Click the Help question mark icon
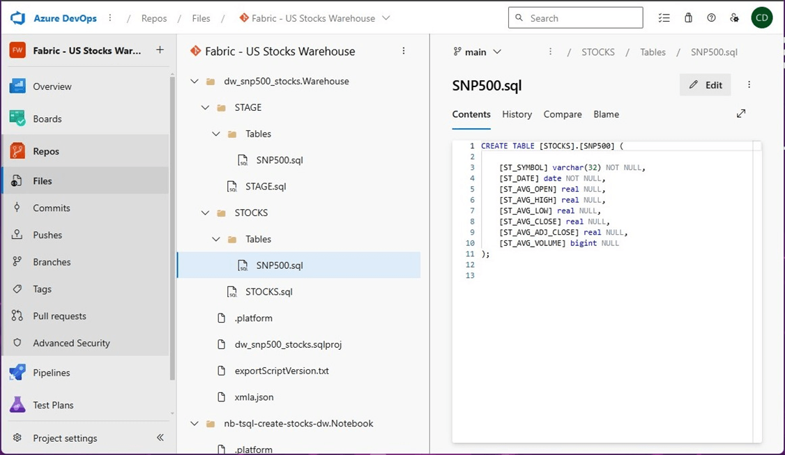Screen dimensions: 785x455 (711, 18)
